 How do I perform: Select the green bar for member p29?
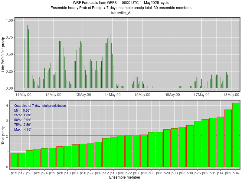coord(167,148)
